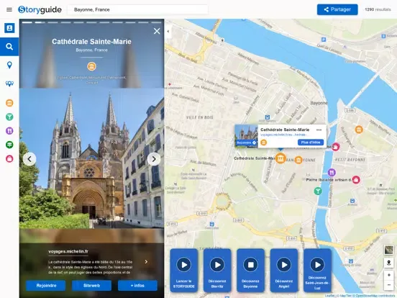397x298 pixels.
Task: Jump to the last story progress segment
Action: point(156,22)
